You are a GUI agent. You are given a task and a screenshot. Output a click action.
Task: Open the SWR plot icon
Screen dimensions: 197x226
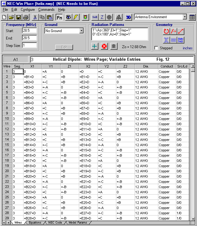click(x=95, y=17)
